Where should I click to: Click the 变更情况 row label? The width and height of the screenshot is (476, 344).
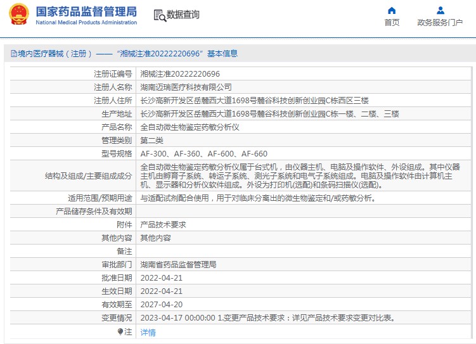[x=117, y=318]
